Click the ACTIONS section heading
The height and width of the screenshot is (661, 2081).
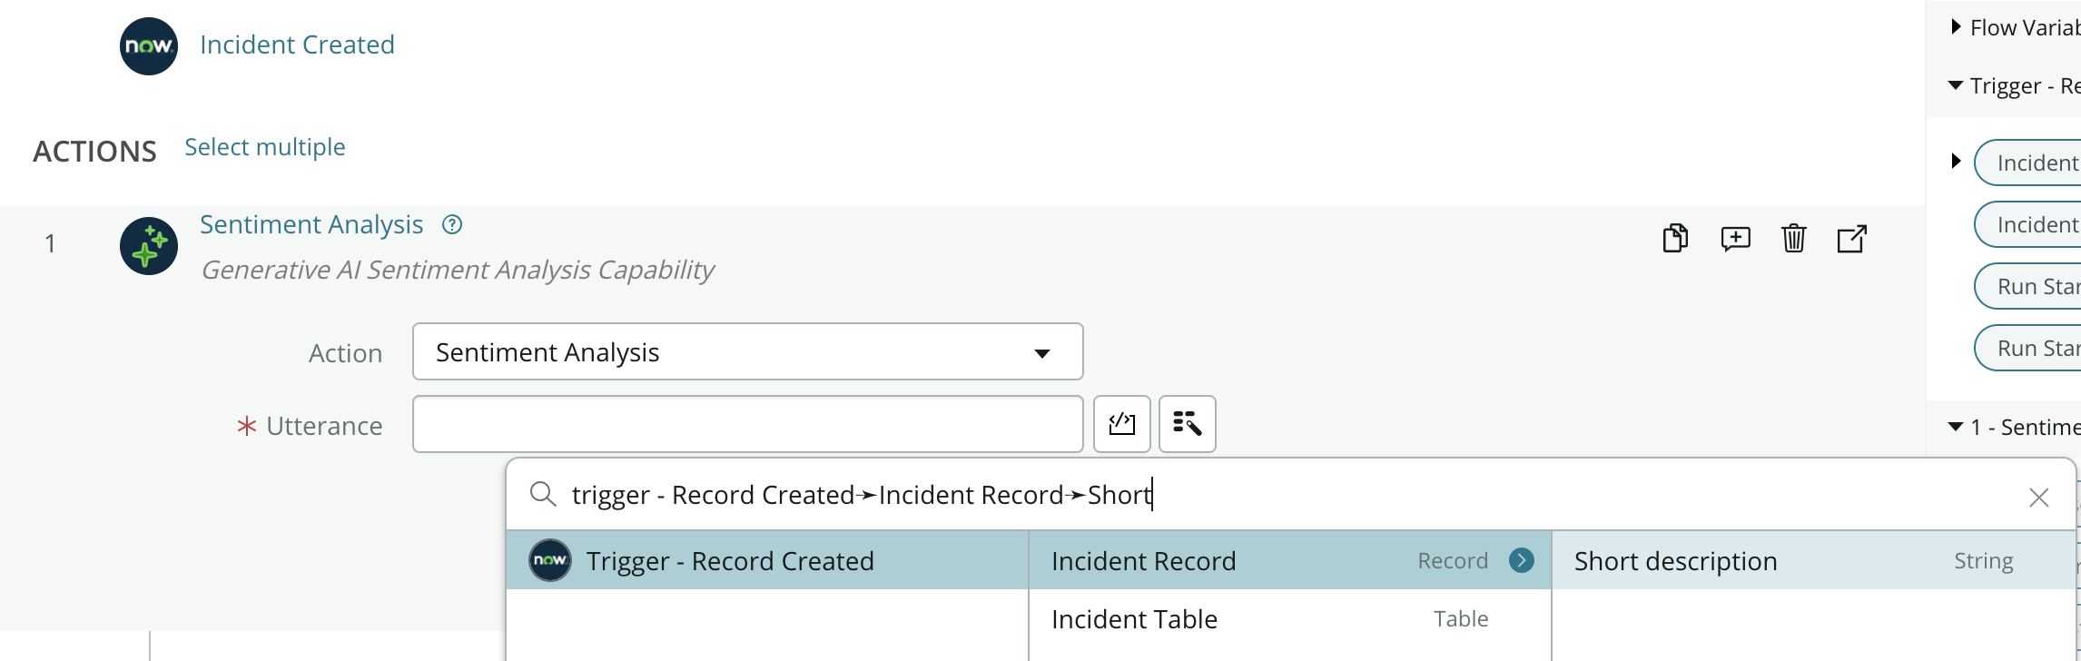94,151
